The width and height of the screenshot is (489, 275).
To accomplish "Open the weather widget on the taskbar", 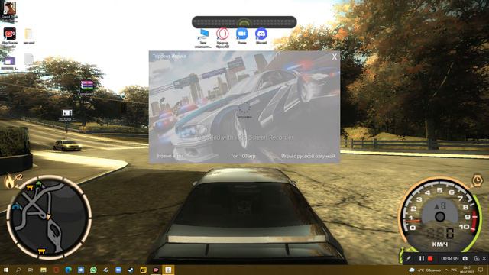I will pyautogui.click(x=425, y=270).
